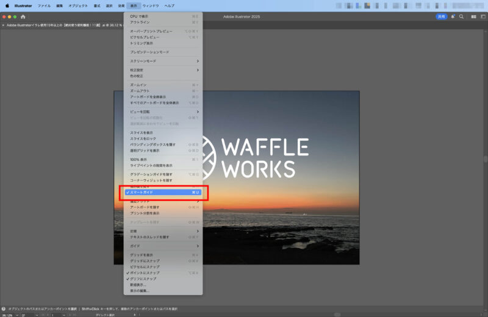The image size is (488, 317).
Task: Select ズームイン in the view menu
Action: (x=138, y=85)
